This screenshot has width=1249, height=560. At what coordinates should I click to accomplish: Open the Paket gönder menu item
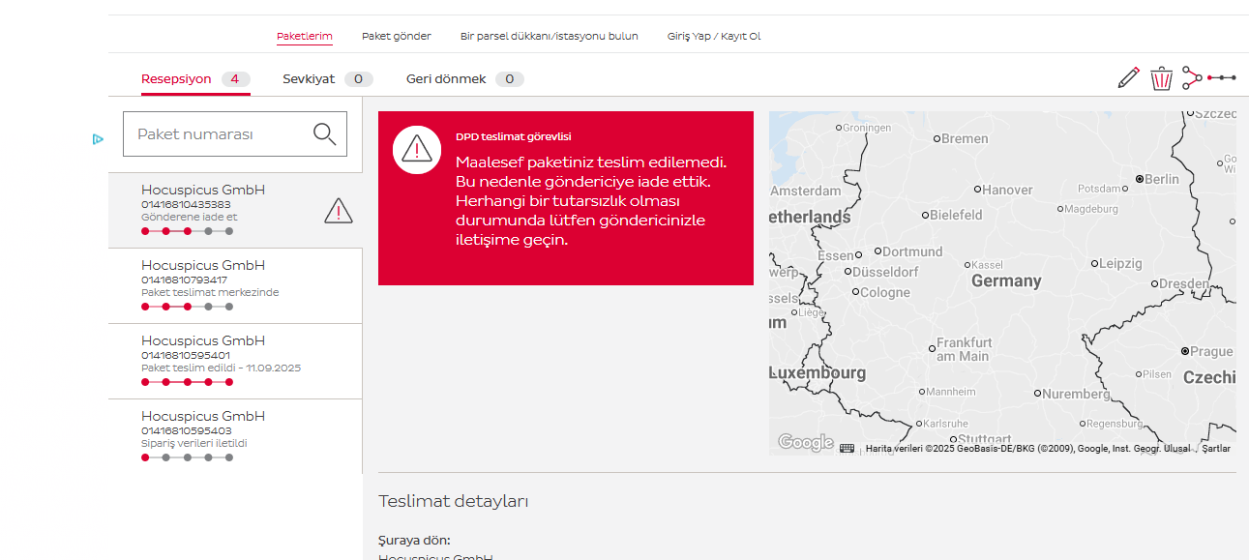[x=396, y=36]
